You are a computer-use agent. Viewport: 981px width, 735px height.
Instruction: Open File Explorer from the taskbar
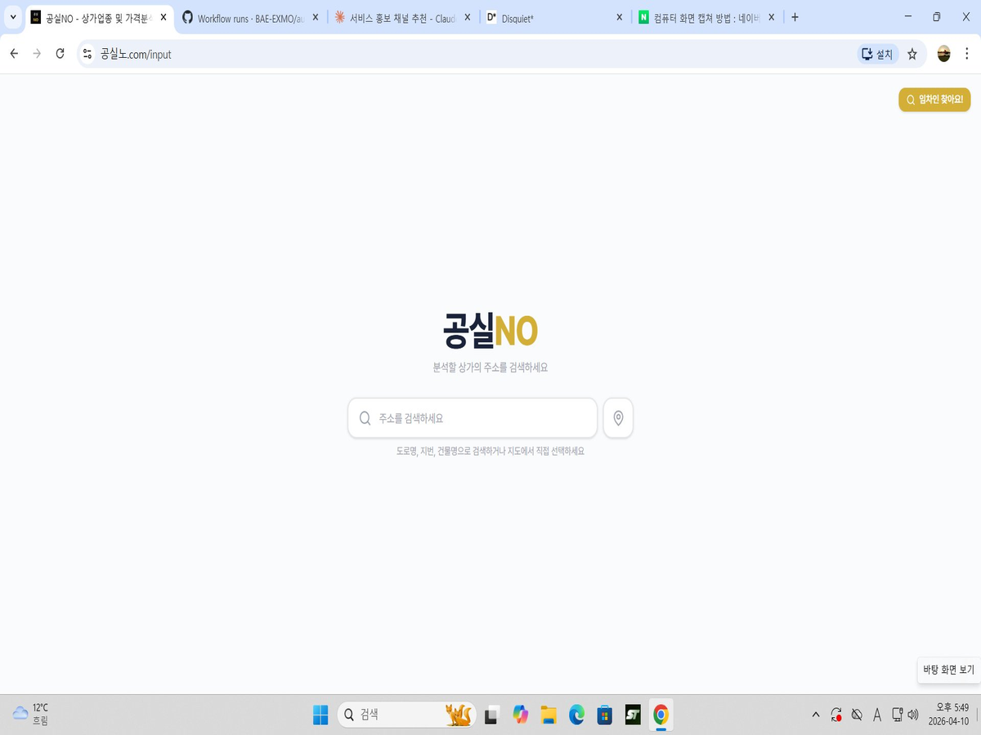click(549, 715)
